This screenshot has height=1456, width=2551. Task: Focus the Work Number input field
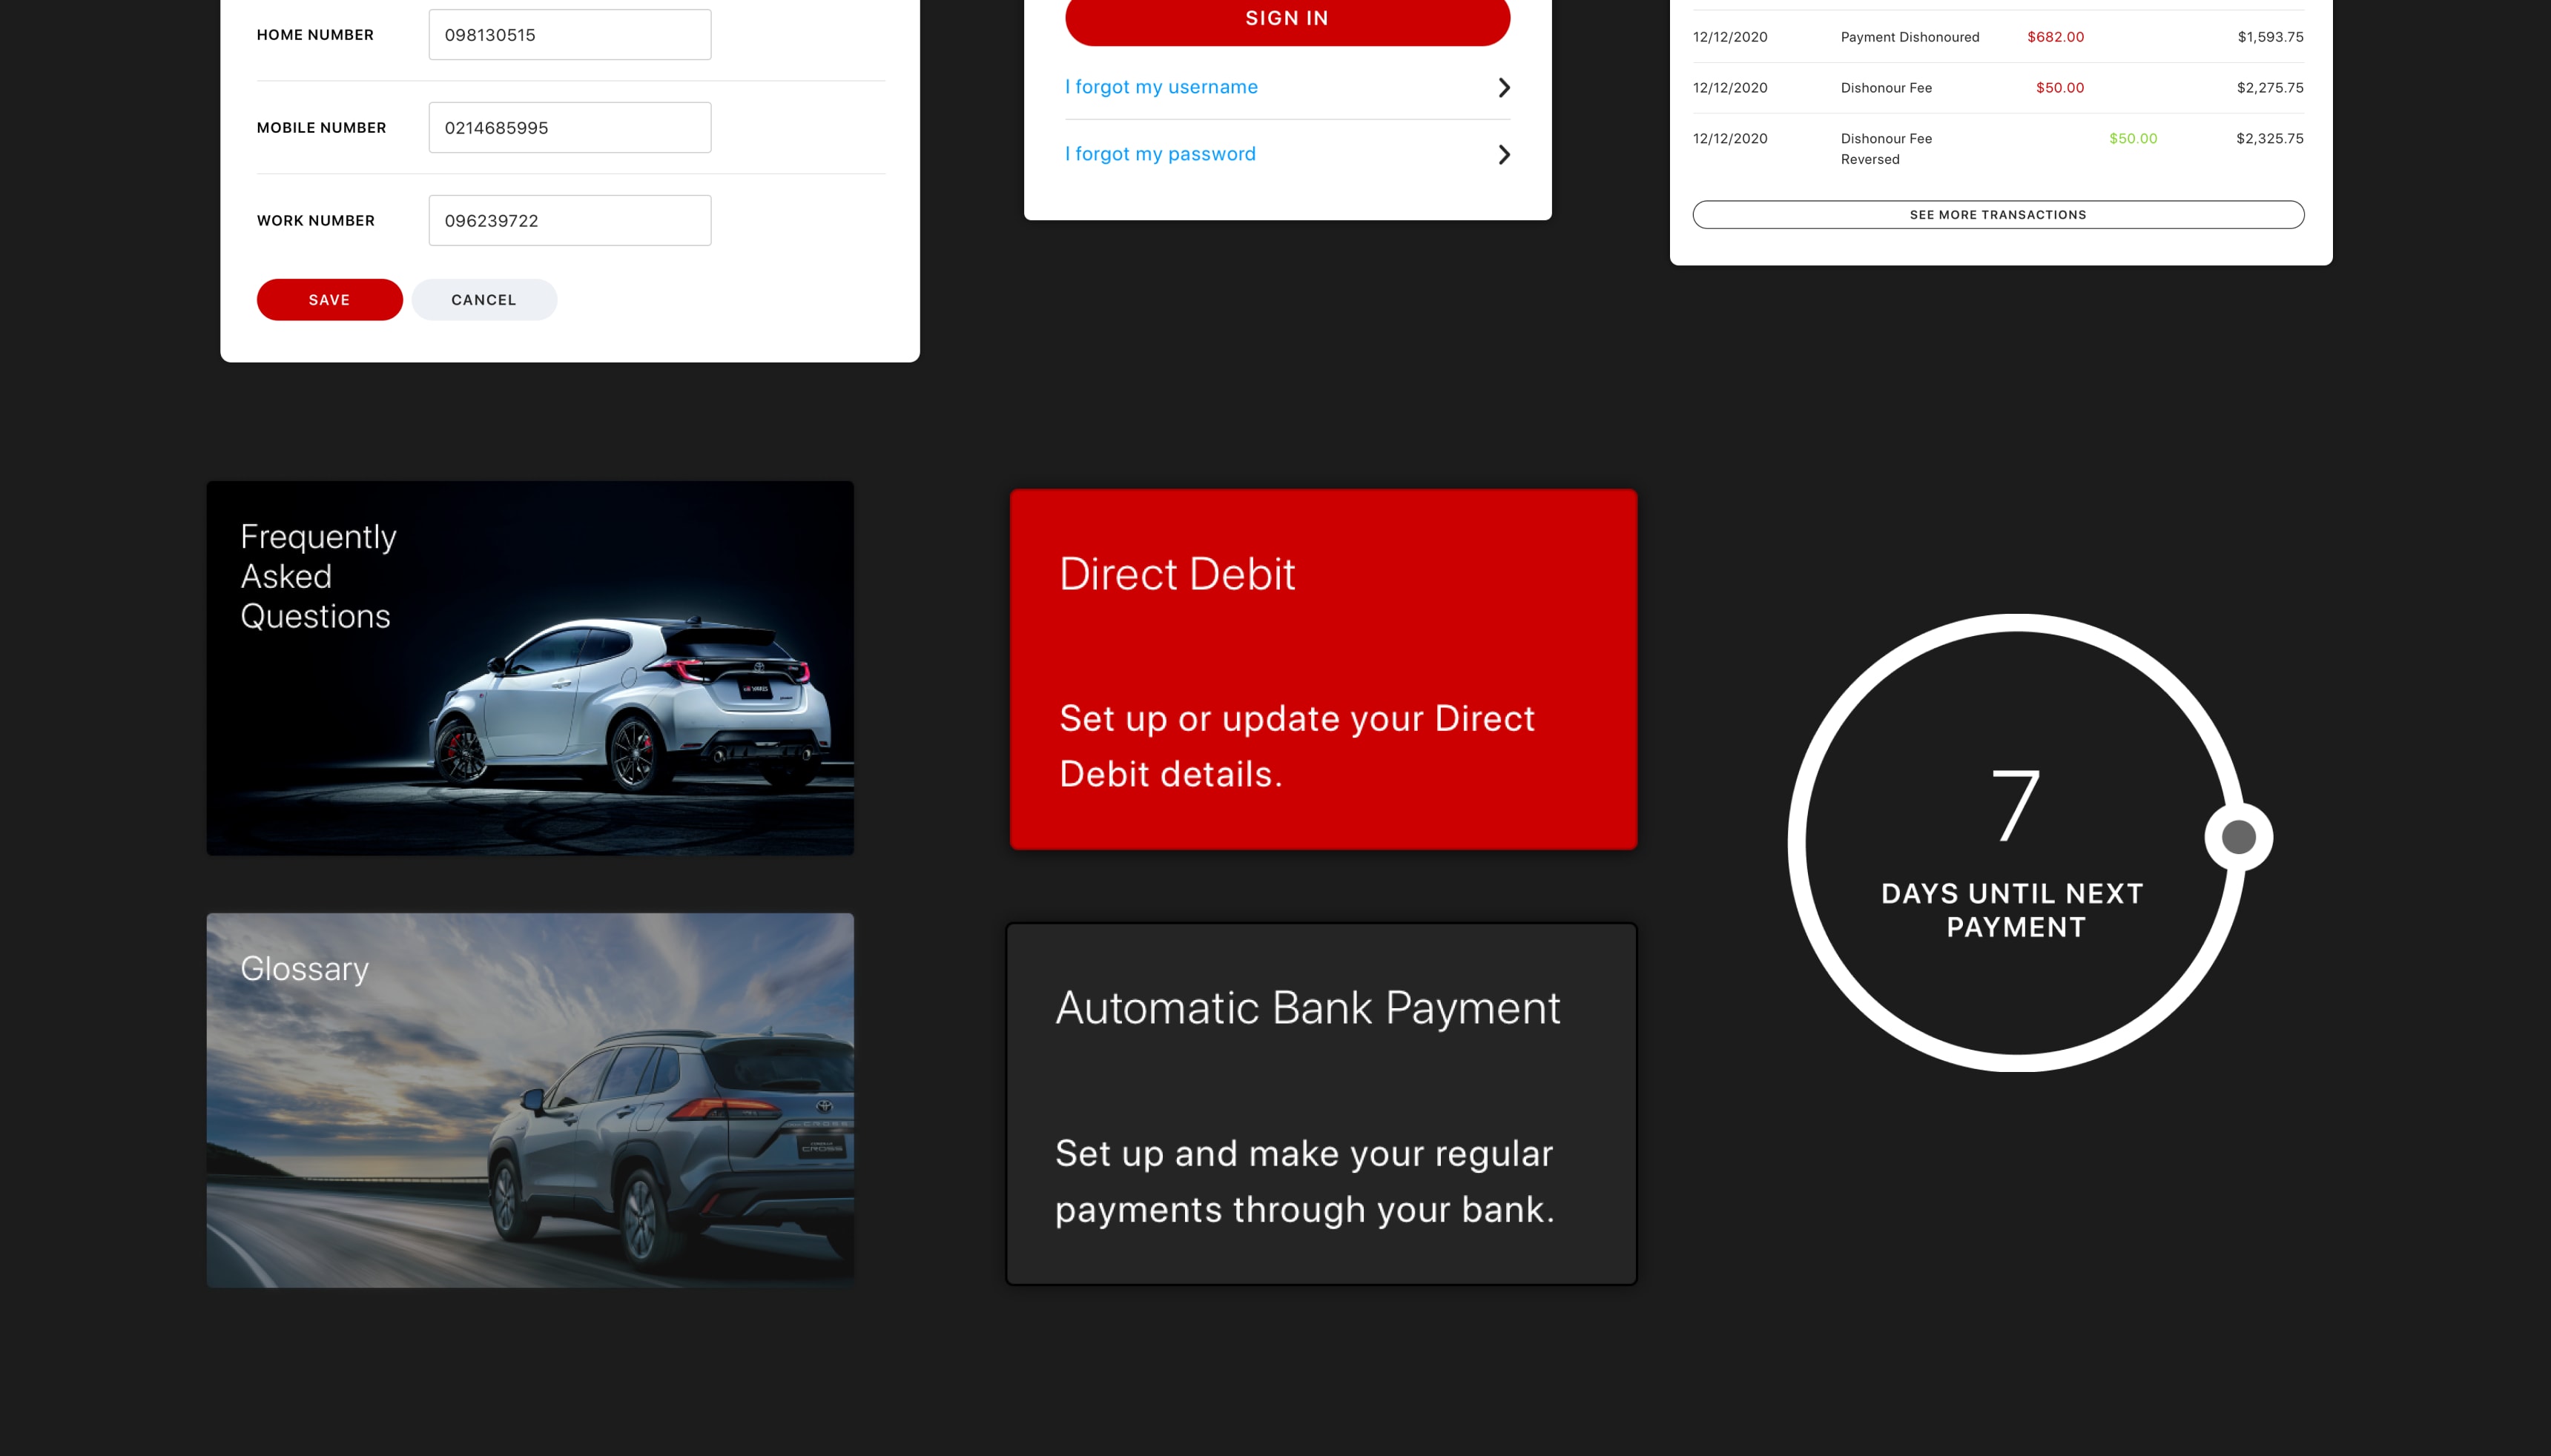coord(569,221)
